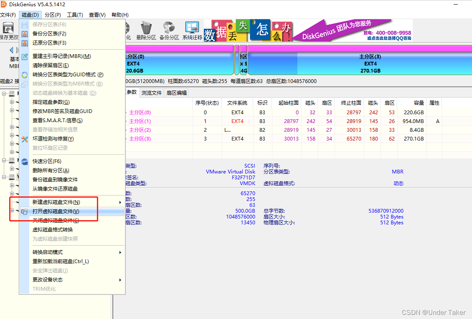Click the F32F71D7 signature value
Image resolution: width=472 pixels, height=319 pixels.
(243, 178)
